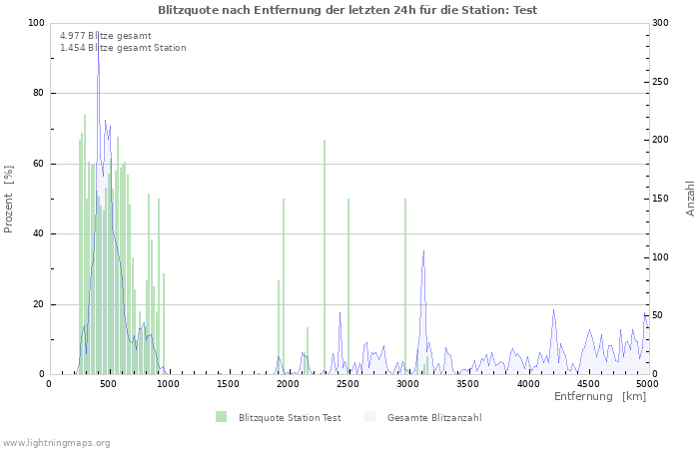
Task: Select the 'Blitzquote Station Test' legend label
Action: pyautogui.click(x=290, y=418)
